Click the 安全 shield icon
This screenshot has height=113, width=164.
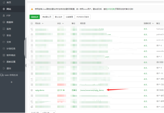[4, 35]
